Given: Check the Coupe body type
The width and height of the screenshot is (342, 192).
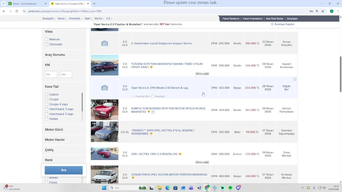Looking at the screenshot, I should pos(46,99).
